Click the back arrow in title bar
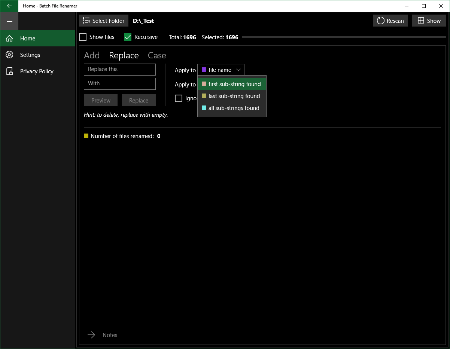Screen dimensions: 450x349 pyautogui.click(x=9, y=6)
